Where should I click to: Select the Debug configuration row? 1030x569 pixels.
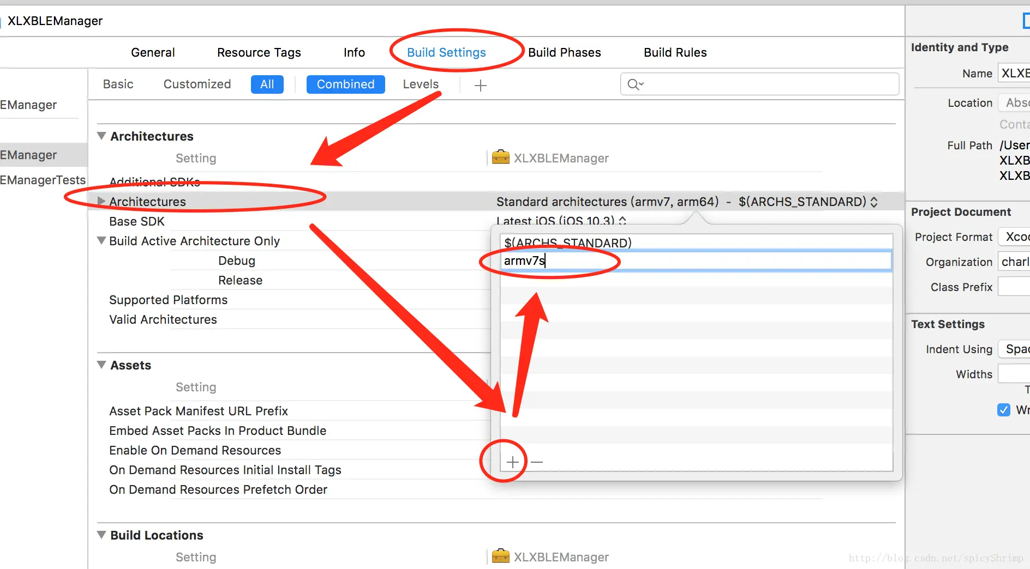[x=237, y=261]
